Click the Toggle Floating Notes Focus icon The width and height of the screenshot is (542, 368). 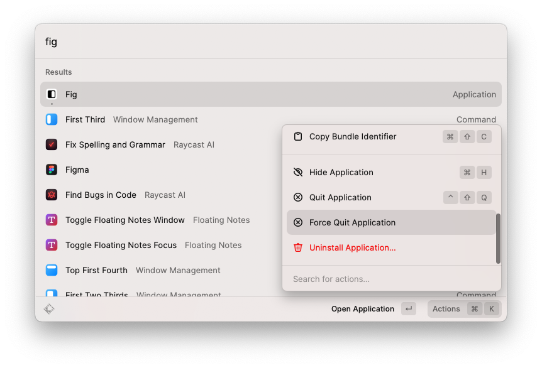coord(52,245)
